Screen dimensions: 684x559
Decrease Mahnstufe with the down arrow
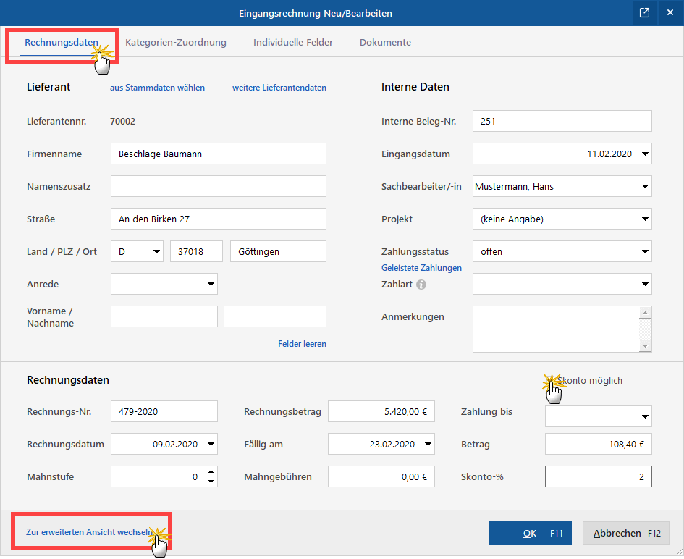pos(211,482)
